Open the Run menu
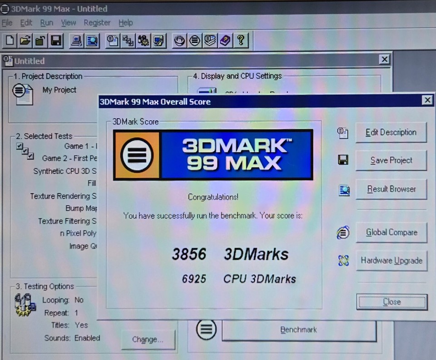 [46, 23]
